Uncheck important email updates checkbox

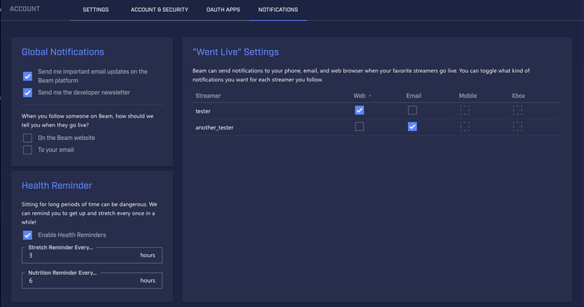pos(28,76)
